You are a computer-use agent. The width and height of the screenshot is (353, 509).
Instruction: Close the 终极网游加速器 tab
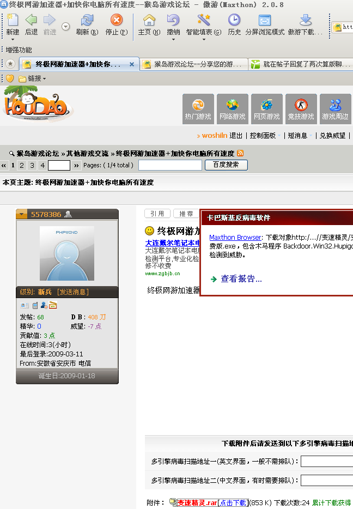[x=132, y=64]
